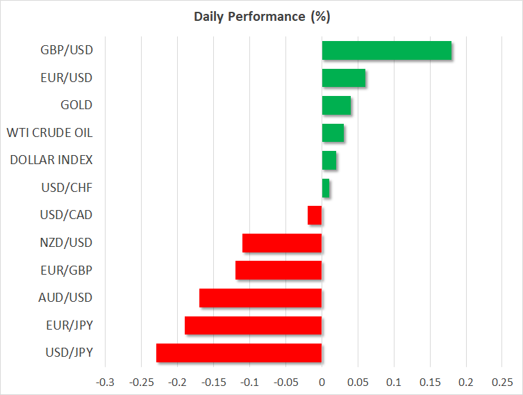Click the GBP/USD axis label text
This screenshot has height=395, width=523.
point(67,51)
